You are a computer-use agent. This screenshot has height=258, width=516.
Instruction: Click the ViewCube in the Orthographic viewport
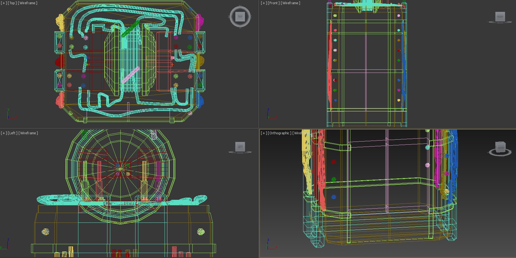(500, 147)
